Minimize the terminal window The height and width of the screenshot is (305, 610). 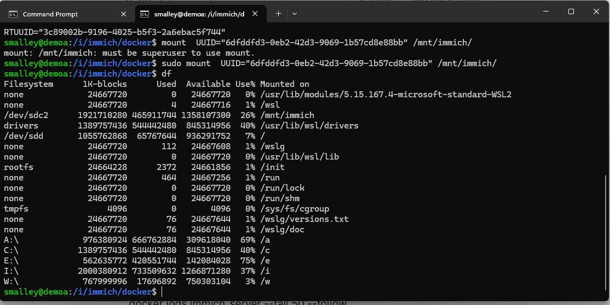pos(546,11)
